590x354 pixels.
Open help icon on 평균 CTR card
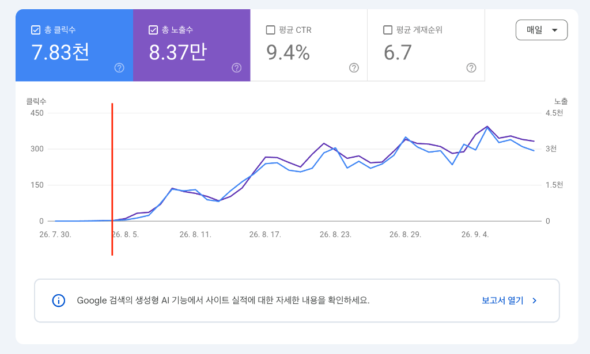[x=354, y=68]
